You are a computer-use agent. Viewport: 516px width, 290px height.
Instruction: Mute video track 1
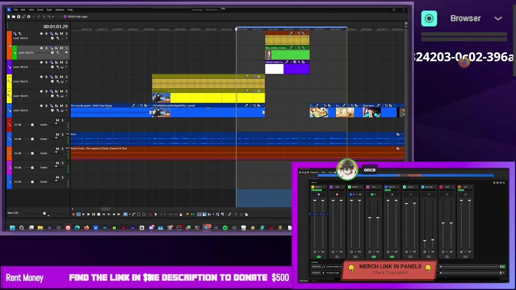[61, 33]
